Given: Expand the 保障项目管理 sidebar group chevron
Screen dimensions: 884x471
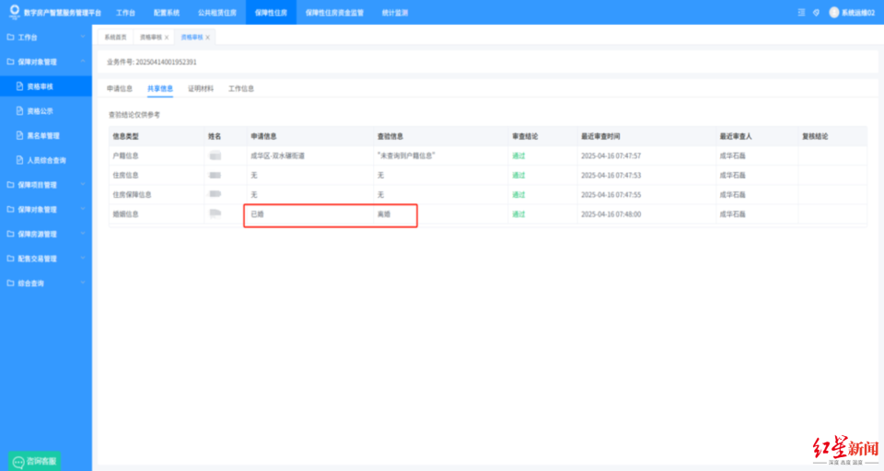Looking at the screenshot, I should pyautogui.click(x=83, y=185).
